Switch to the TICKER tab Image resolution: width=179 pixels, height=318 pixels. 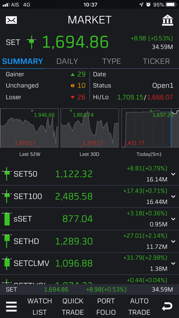pyautogui.click(x=156, y=61)
